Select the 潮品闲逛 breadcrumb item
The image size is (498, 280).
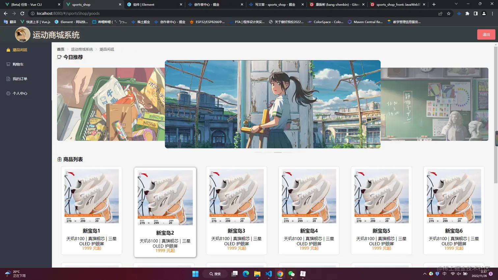tap(107, 49)
